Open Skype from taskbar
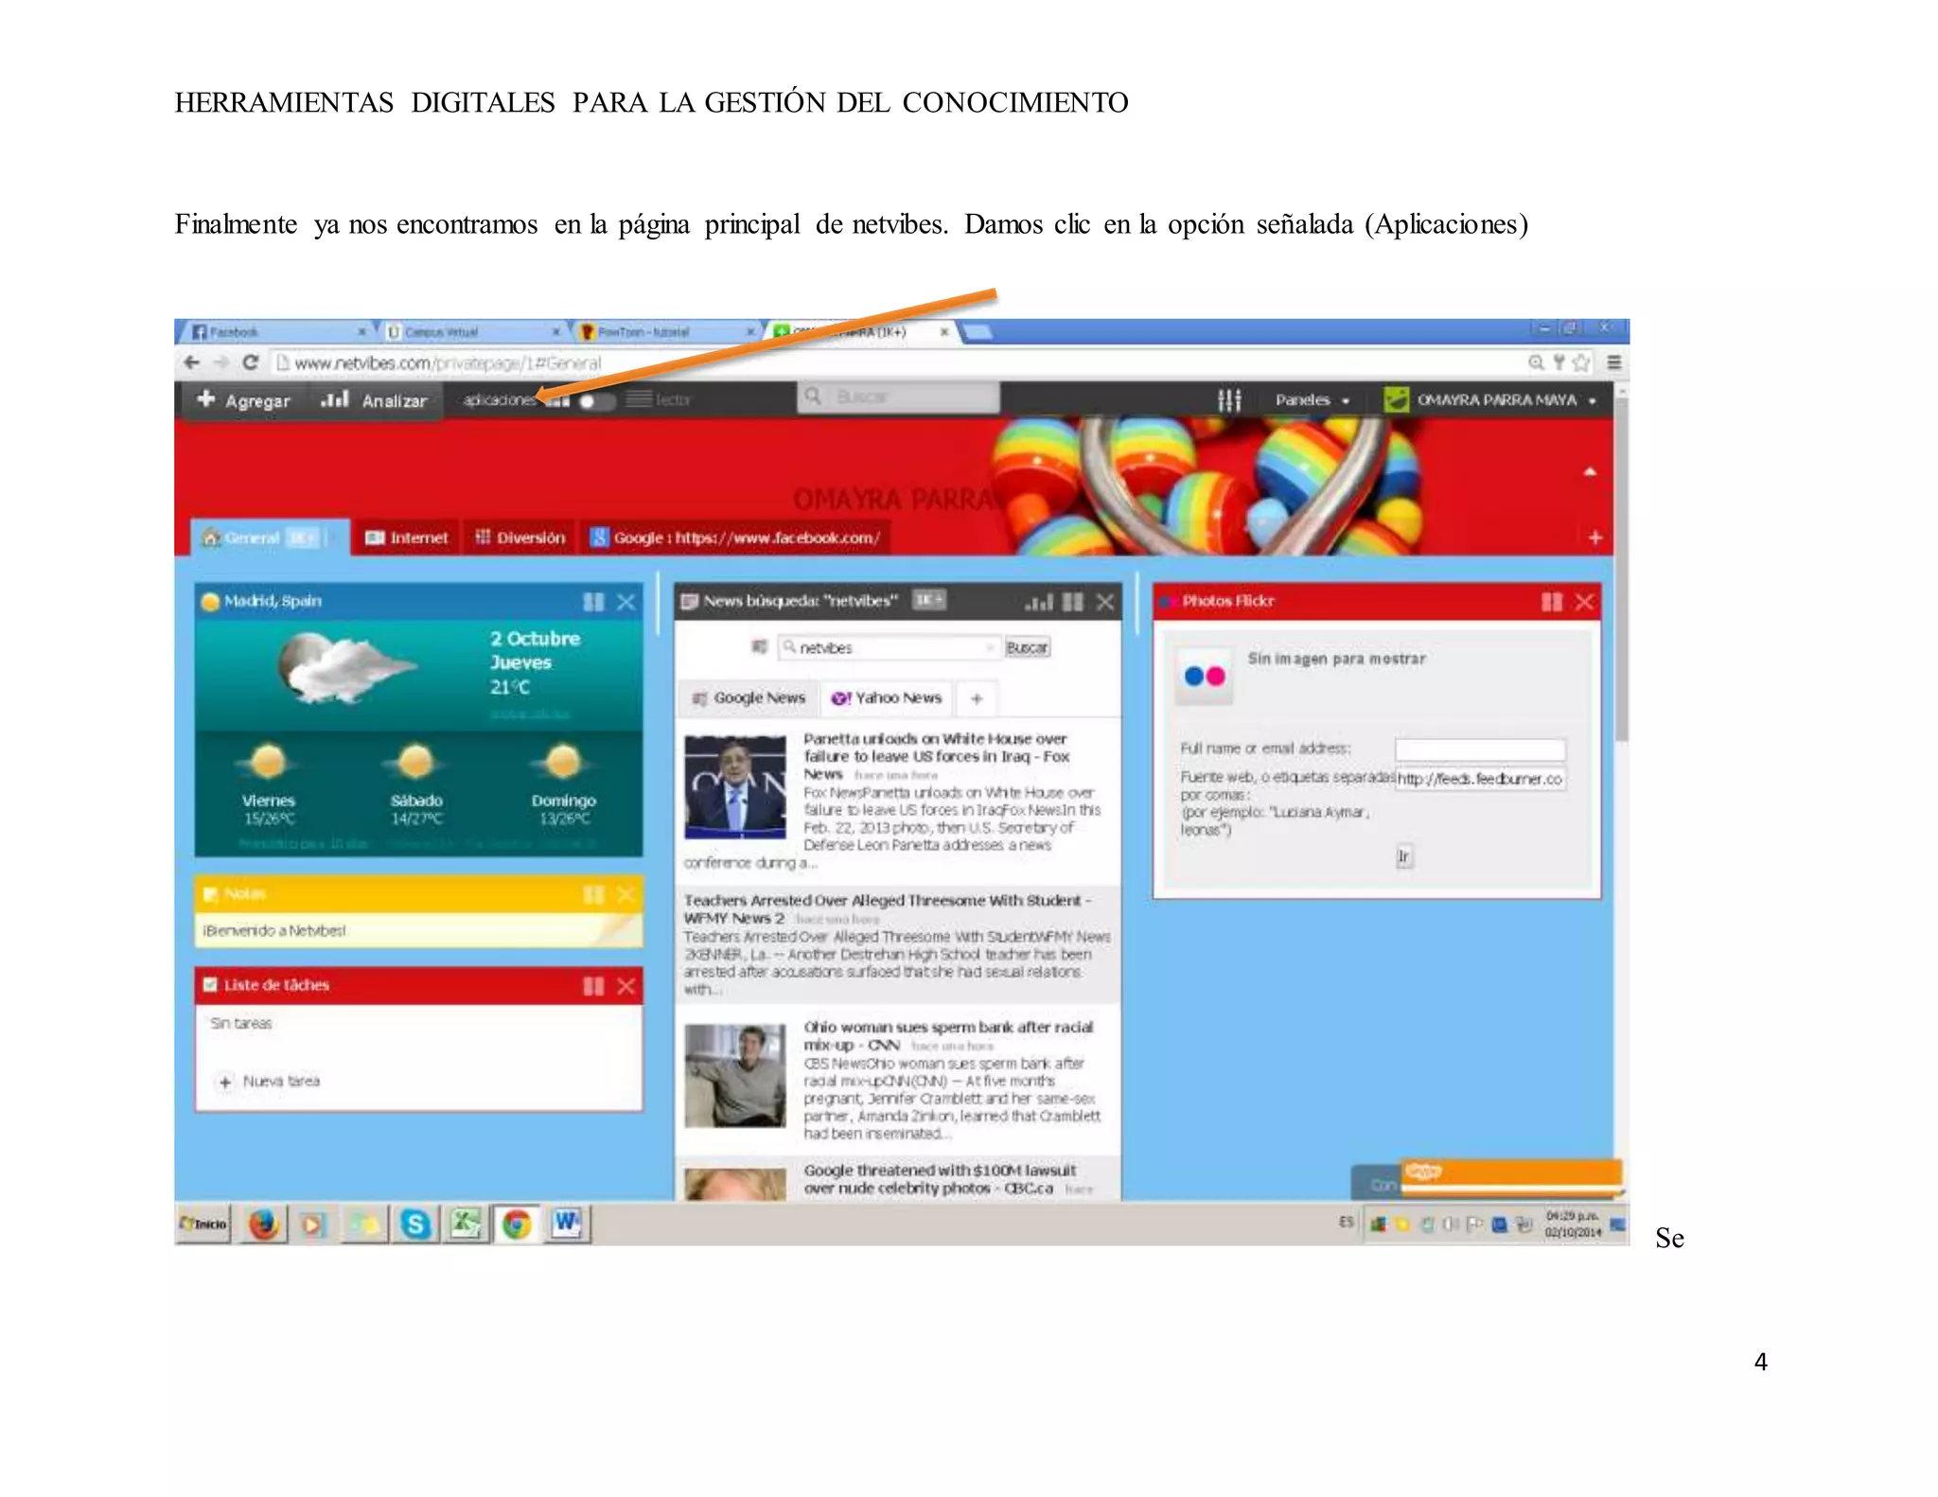Screen dimensions: 1938x1497 click(414, 1224)
